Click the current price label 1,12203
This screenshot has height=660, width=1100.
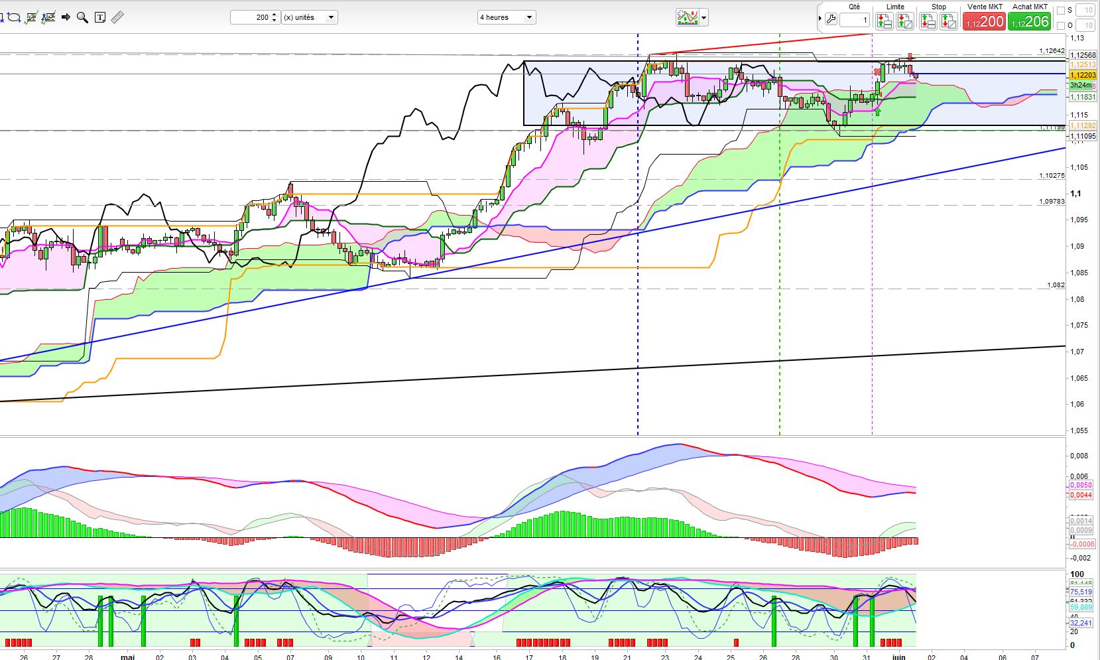coord(1082,76)
